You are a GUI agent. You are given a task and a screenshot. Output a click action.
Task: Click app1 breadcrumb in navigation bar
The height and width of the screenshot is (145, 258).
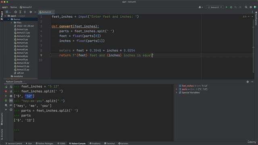[x=5, y=7]
